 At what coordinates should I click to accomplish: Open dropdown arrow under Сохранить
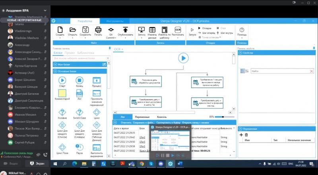(85, 38)
